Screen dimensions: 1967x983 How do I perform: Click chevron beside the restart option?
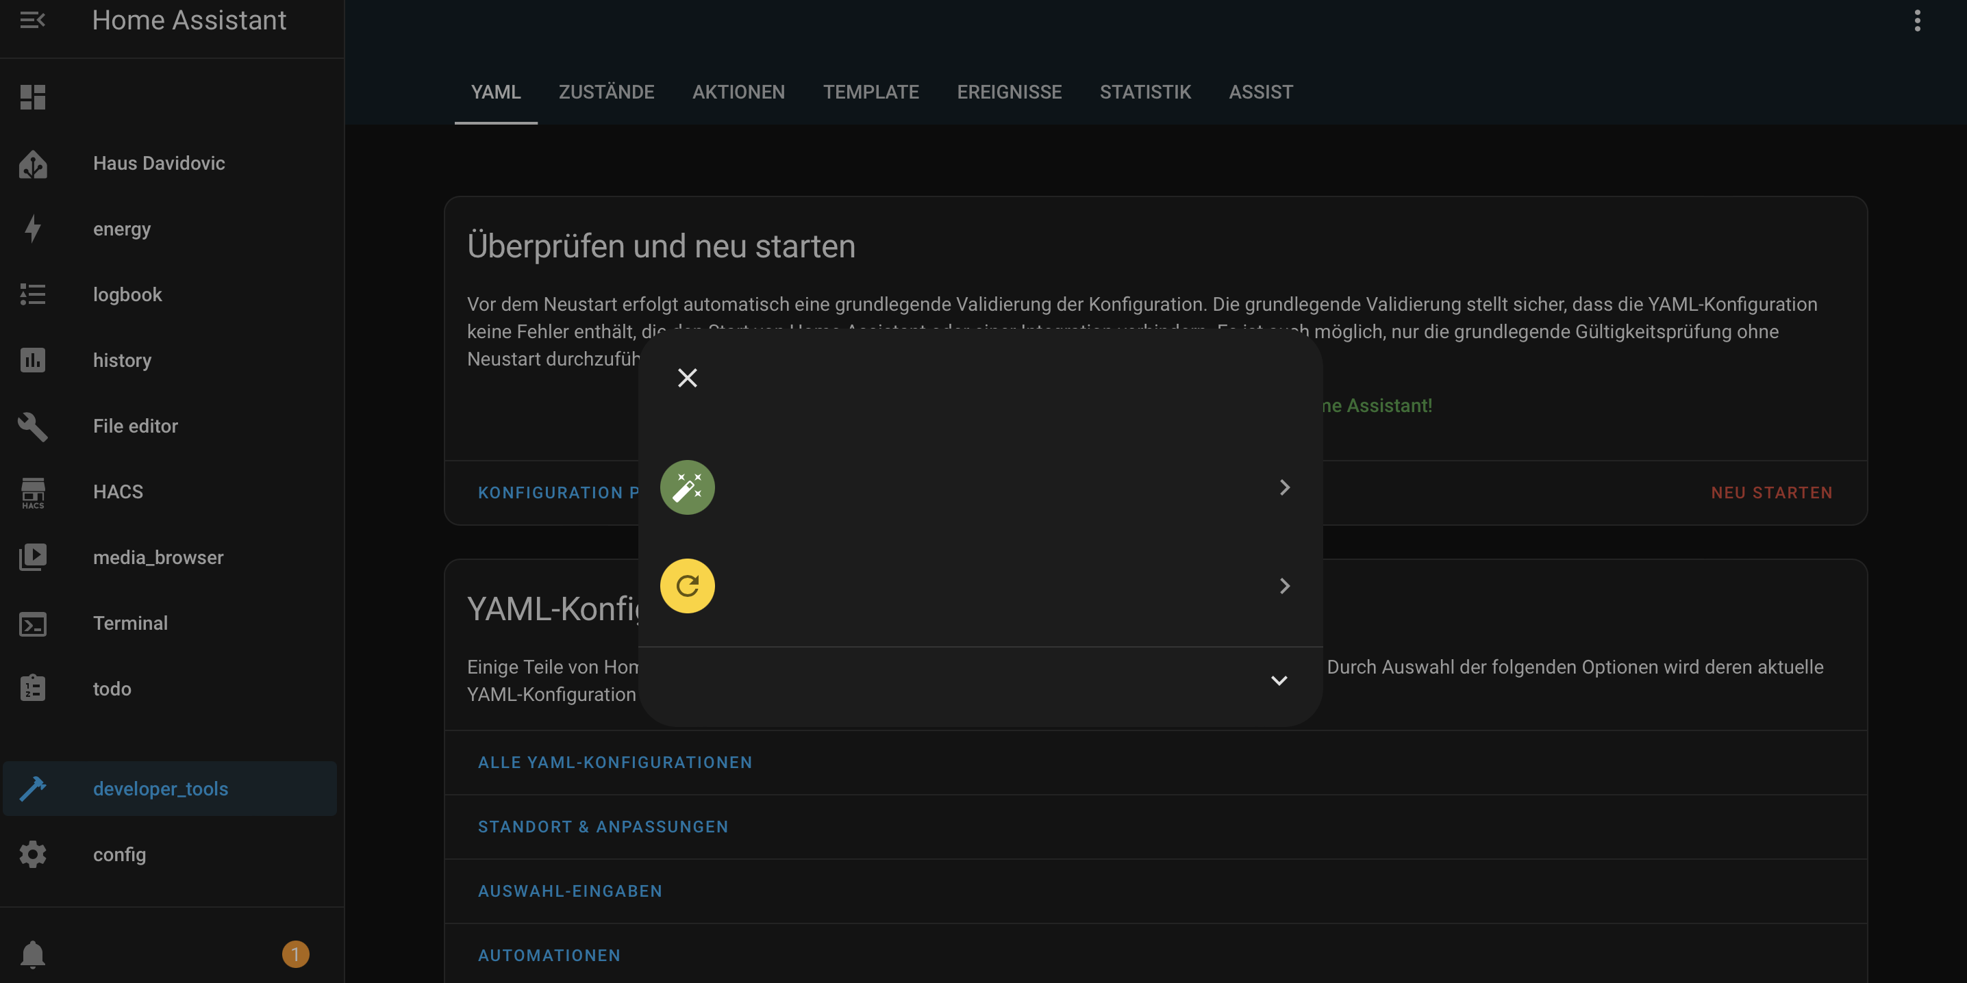[x=1284, y=585]
